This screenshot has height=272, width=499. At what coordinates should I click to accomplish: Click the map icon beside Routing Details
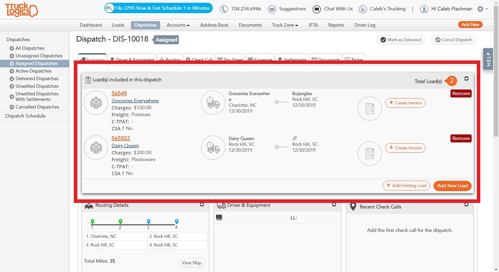coord(89,206)
